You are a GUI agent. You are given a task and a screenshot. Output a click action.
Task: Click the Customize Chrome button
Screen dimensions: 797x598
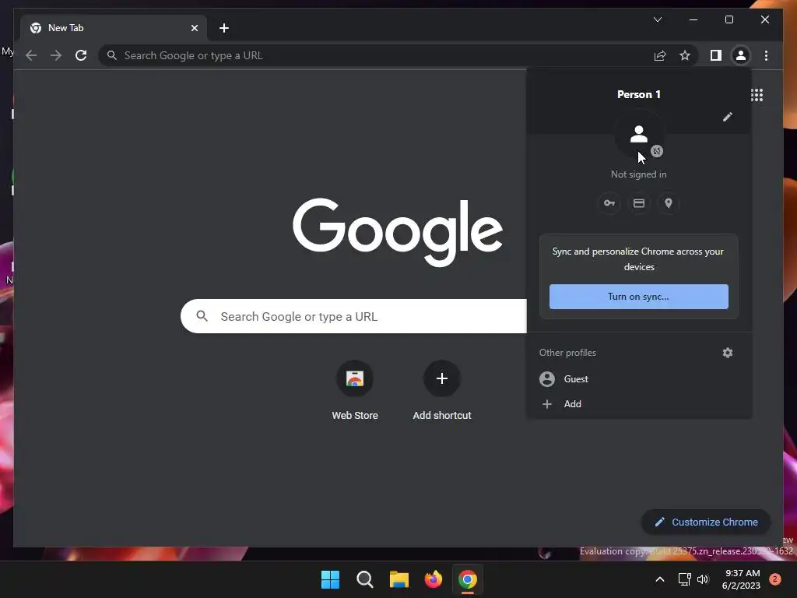[706, 522]
